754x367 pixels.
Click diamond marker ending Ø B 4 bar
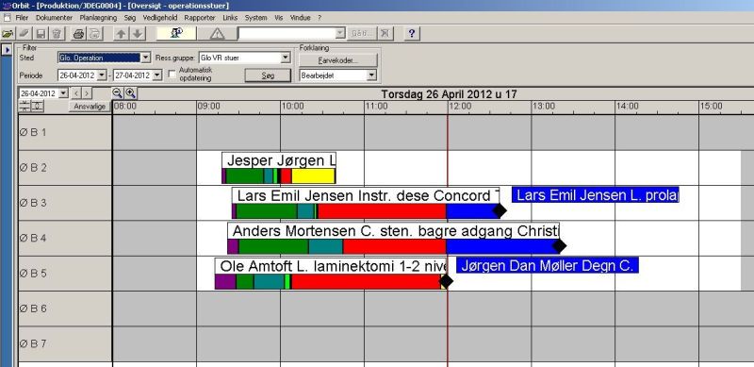click(559, 246)
